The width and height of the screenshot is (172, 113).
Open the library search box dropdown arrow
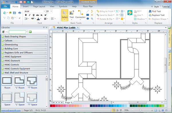point(27,32)
